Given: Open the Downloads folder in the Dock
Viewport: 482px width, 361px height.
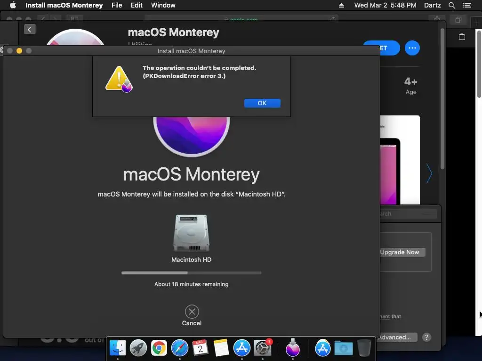Looking at the screenshot, I should [x=343, y=348].
